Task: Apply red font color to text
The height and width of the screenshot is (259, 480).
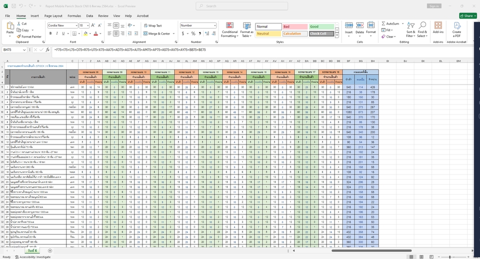Action: (x=96, y=33)
